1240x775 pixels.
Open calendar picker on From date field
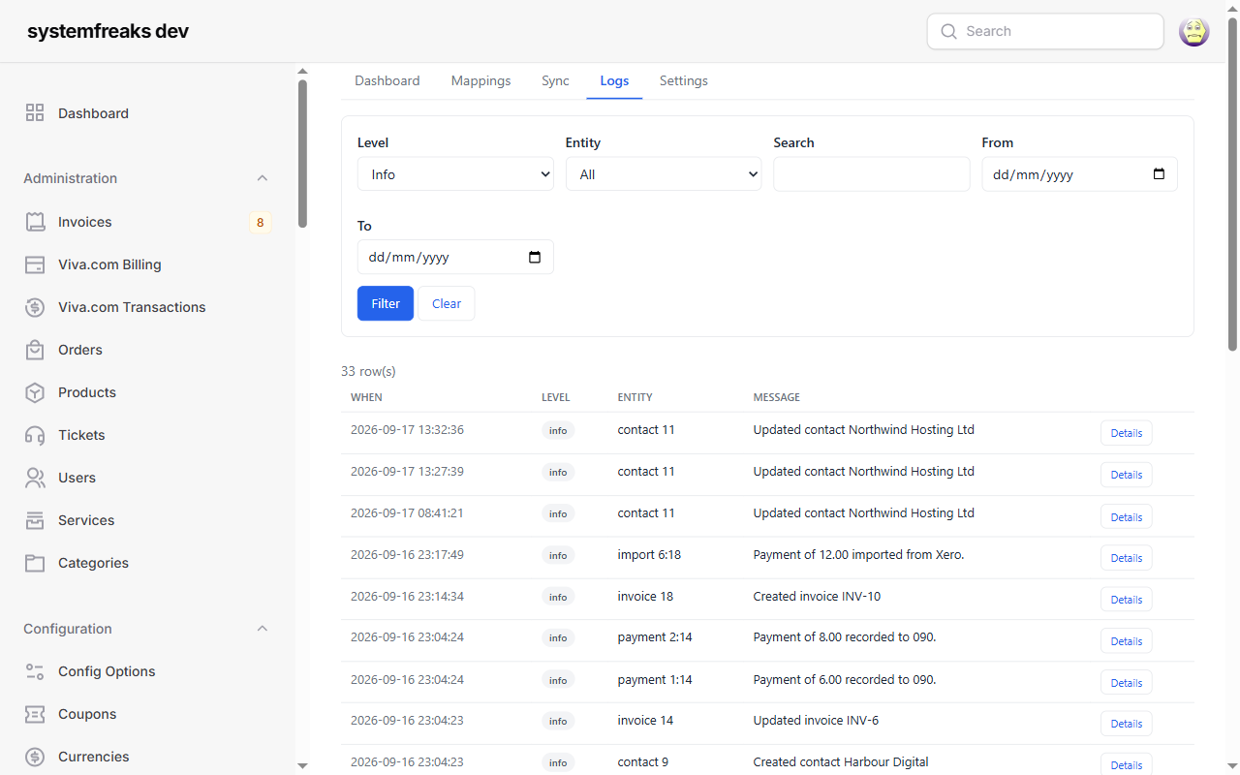pyautogui.click(x=1159, y=174)
